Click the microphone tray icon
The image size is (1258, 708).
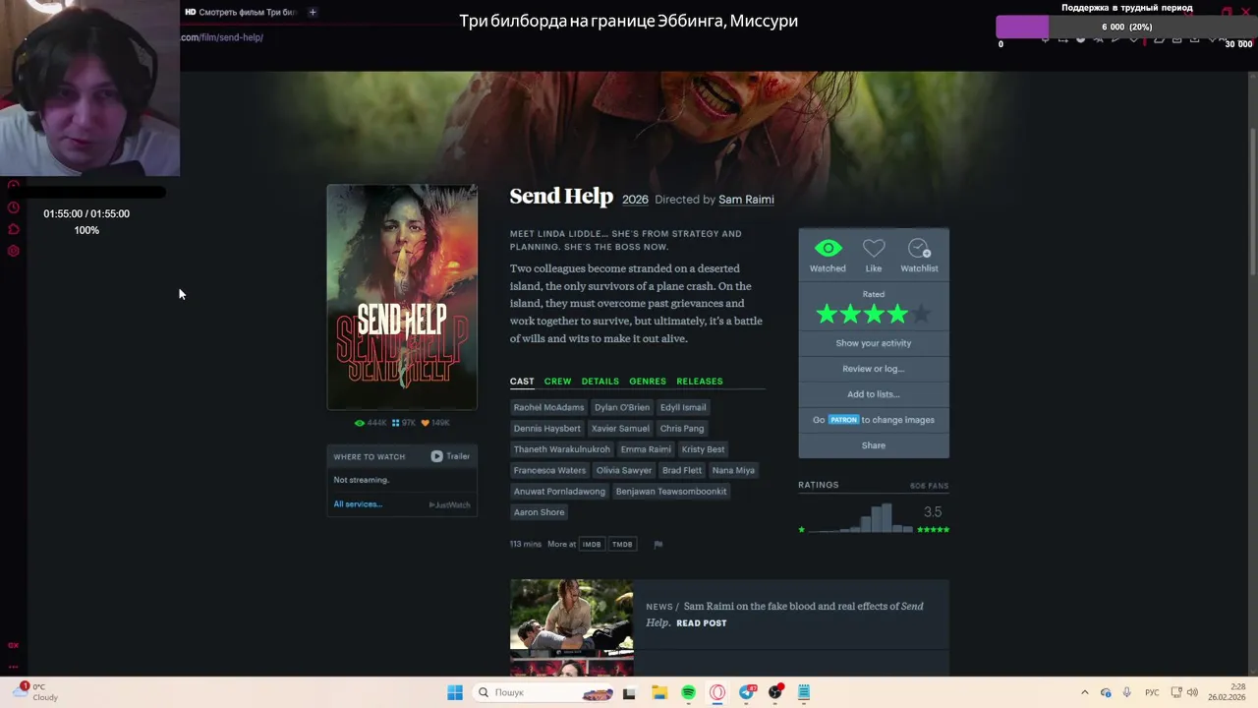(1126, 692)
